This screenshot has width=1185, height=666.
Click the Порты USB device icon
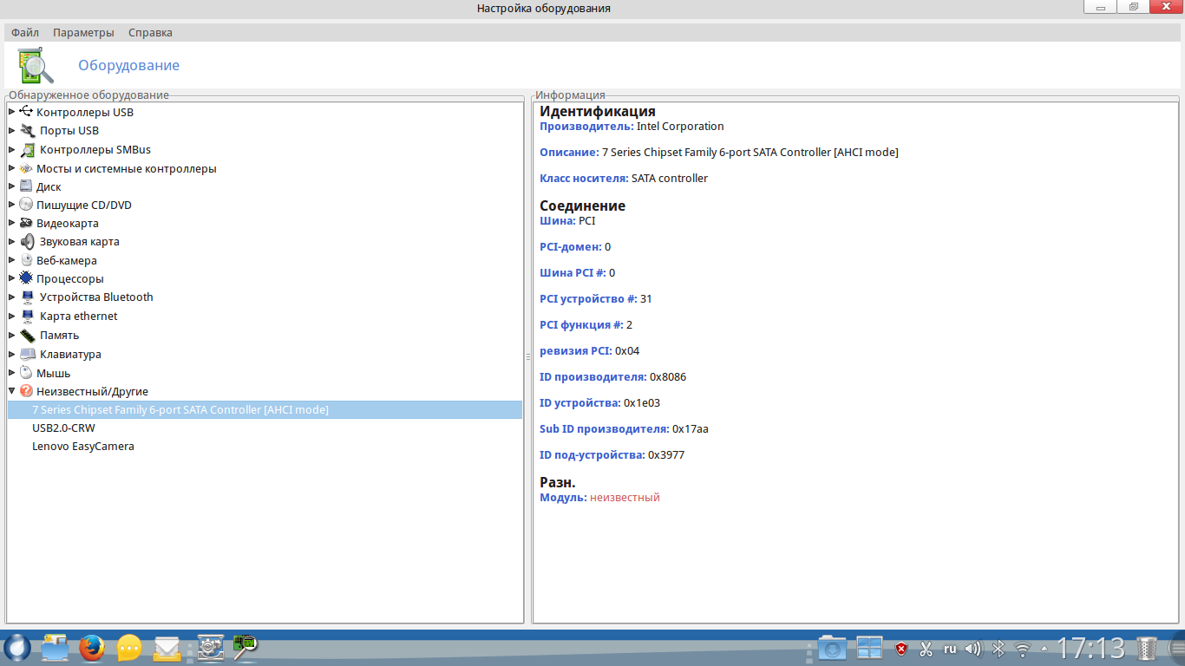coord(27,131)
